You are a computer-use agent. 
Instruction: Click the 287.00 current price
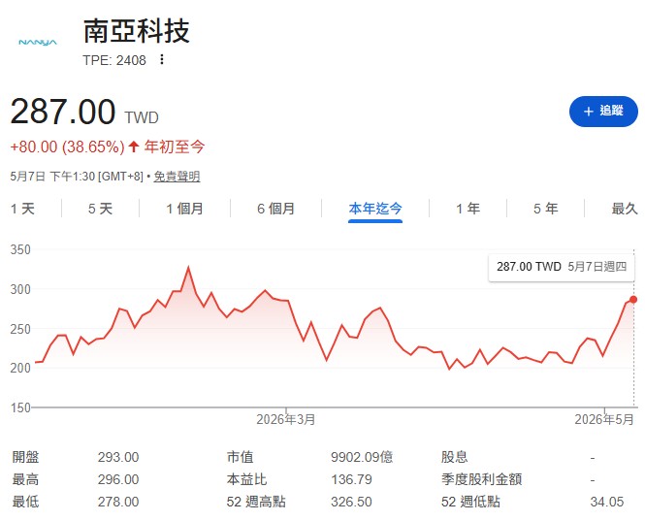pos(63,112)
